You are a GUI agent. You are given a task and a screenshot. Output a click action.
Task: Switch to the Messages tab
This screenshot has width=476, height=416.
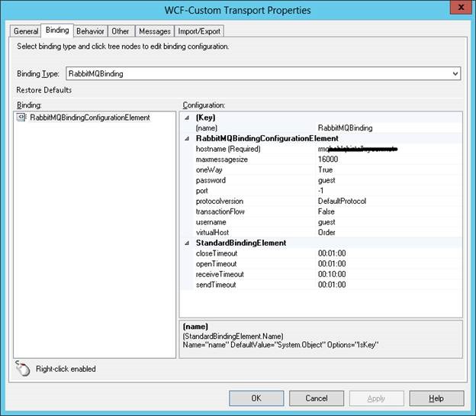(x=155, y=31)
